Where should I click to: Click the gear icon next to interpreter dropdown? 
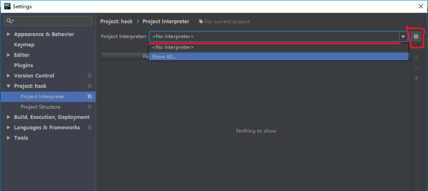pyautogui.click(x=416, y=36)
